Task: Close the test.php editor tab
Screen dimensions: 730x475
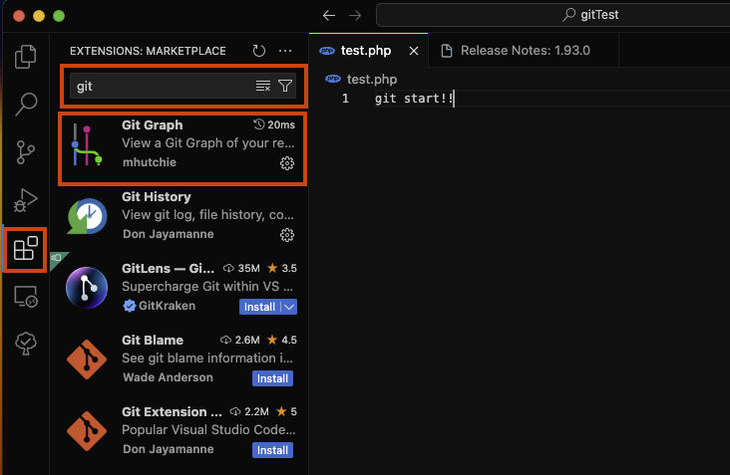Action: click(x=414, y=51)
